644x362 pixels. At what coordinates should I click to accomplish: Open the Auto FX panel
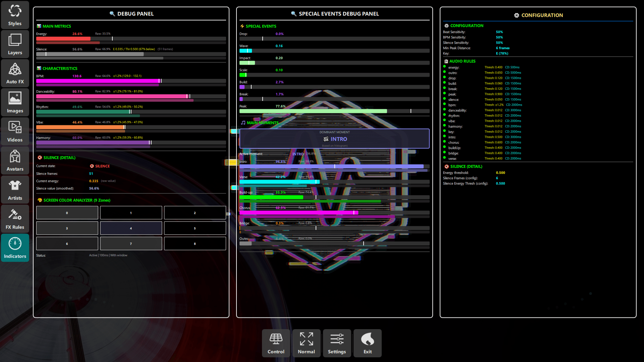tap(15, 73)
